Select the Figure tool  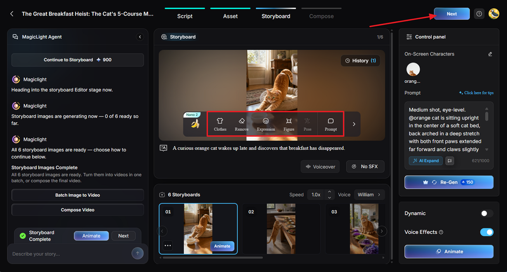(x=289, y=124)
